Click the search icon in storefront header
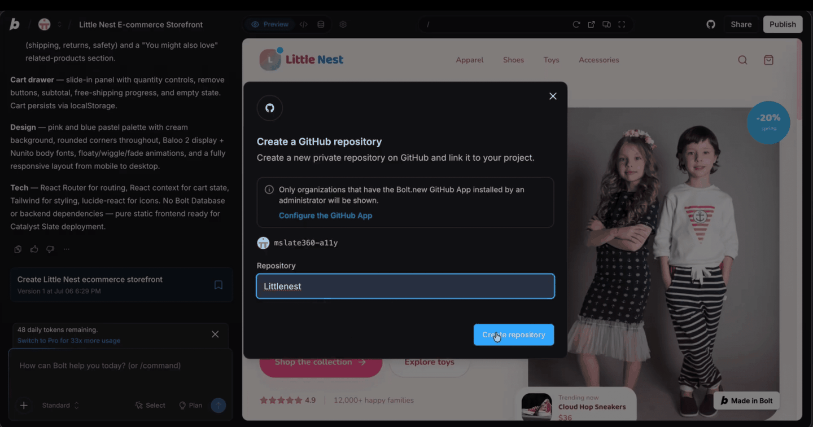The width and height of the screenshot is (813, 427). pos(742,60)
